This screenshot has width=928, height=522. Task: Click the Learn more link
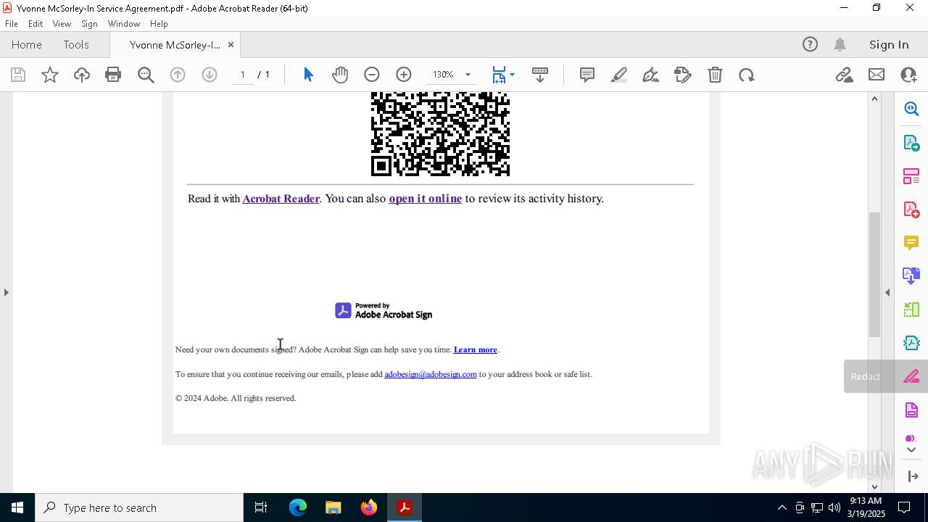click(475, 349)
